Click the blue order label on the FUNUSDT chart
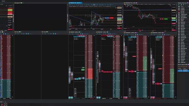The height and width of the screenshot is (106, 189). [107, 18]
